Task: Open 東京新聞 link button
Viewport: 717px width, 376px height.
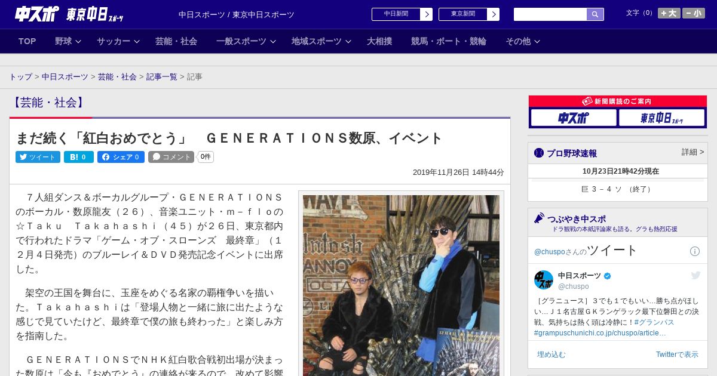Action: 469,14
